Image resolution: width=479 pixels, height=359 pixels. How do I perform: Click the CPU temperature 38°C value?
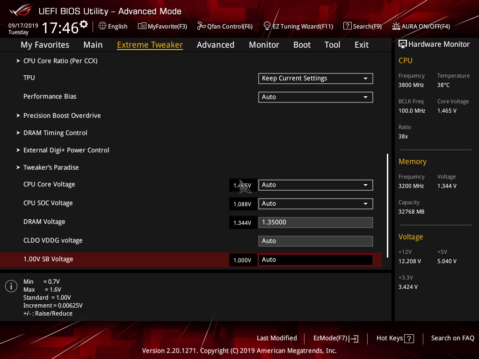pyautogui.click(x=443, y=85)
